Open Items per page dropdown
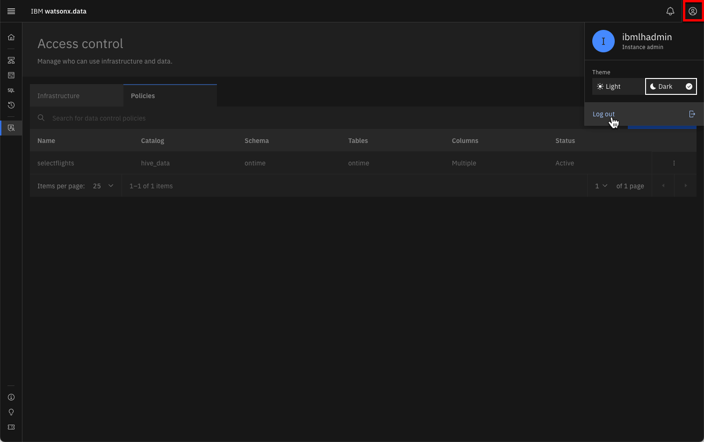 tap(103, 185)
